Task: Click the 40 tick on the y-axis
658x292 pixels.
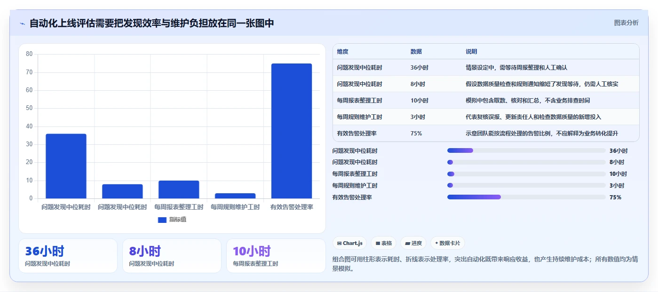Action: click(x=29, y=126)
